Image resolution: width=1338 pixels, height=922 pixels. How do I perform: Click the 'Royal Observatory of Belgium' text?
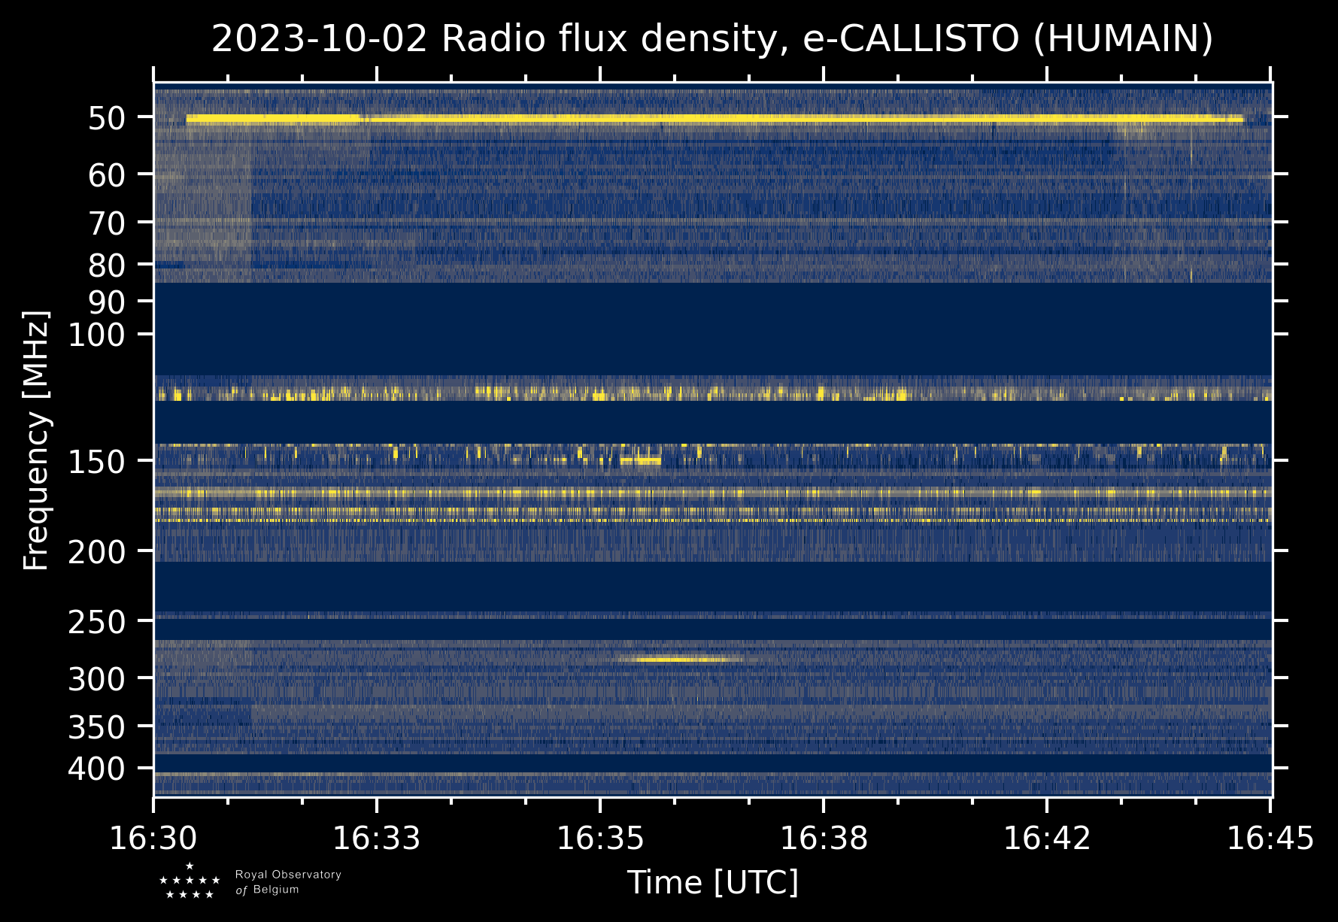tap(287, 881)
